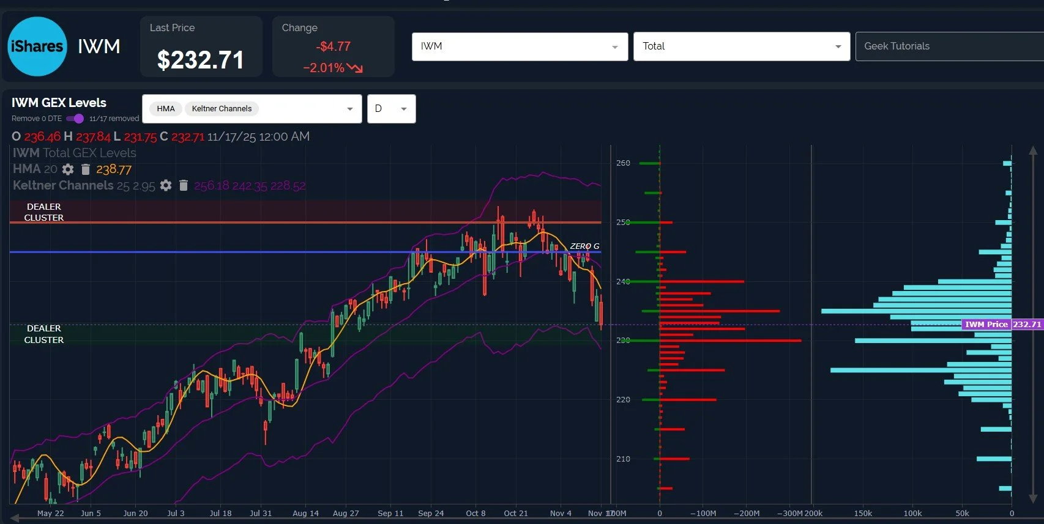This screenshot has height=524, width=1044.
Task: Click the 250 strike level label
Action: coord(623,223)
